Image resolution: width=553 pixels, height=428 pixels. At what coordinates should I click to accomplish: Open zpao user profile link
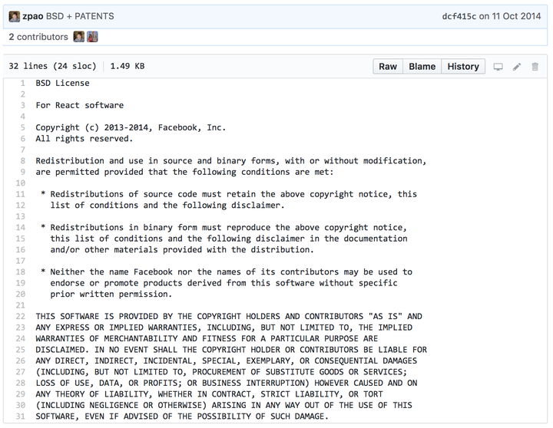coord(33,16)
